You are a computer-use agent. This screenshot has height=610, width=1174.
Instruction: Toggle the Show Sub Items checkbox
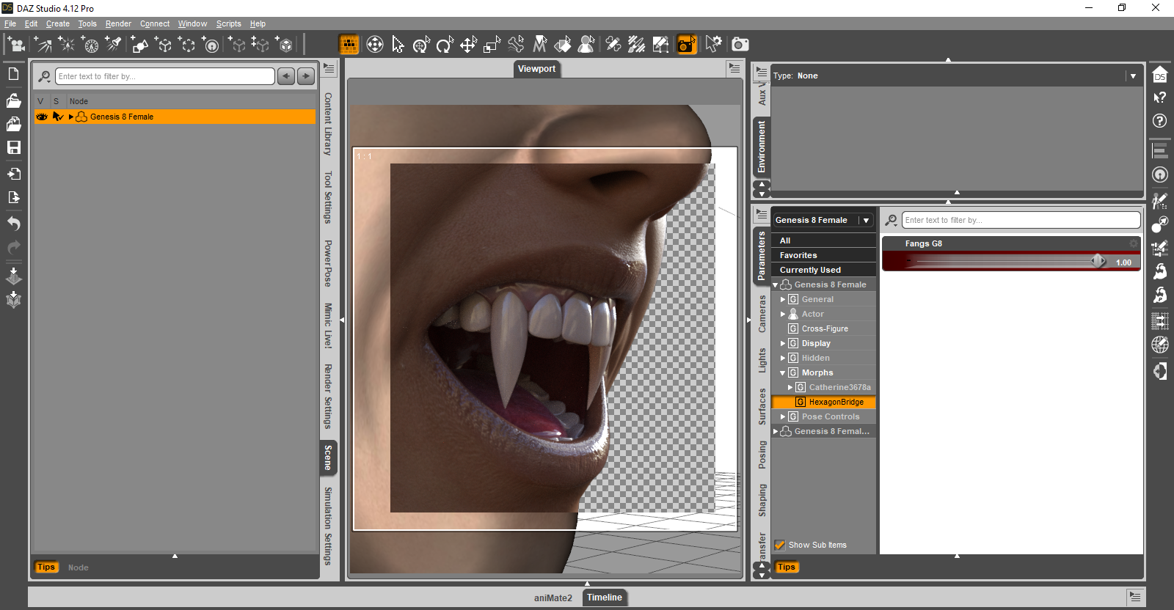(x=779, y=545)
